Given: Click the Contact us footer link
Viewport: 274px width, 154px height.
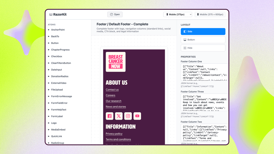Looking at the screenshot, I should click(112, 90).
